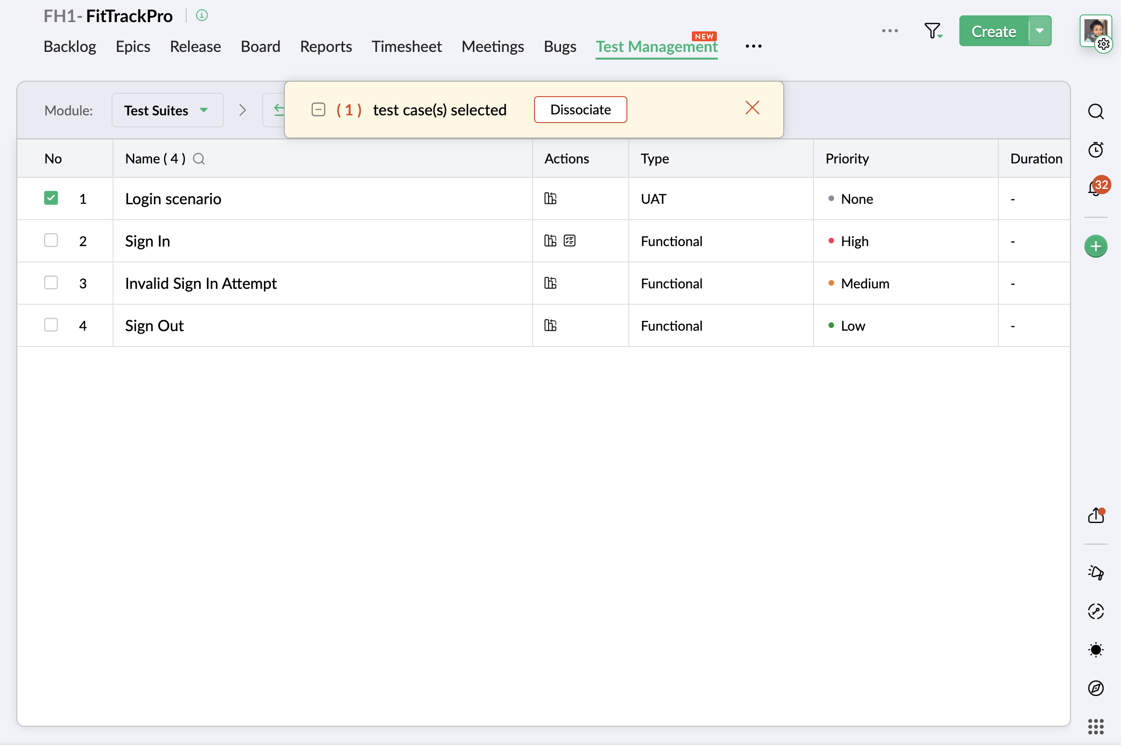Expand the more tabs ellipsis after Test Management
The height and width of the screenshot is (745, 1121).
tap(753, 47)
